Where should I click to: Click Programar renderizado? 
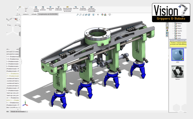point(83,8)
